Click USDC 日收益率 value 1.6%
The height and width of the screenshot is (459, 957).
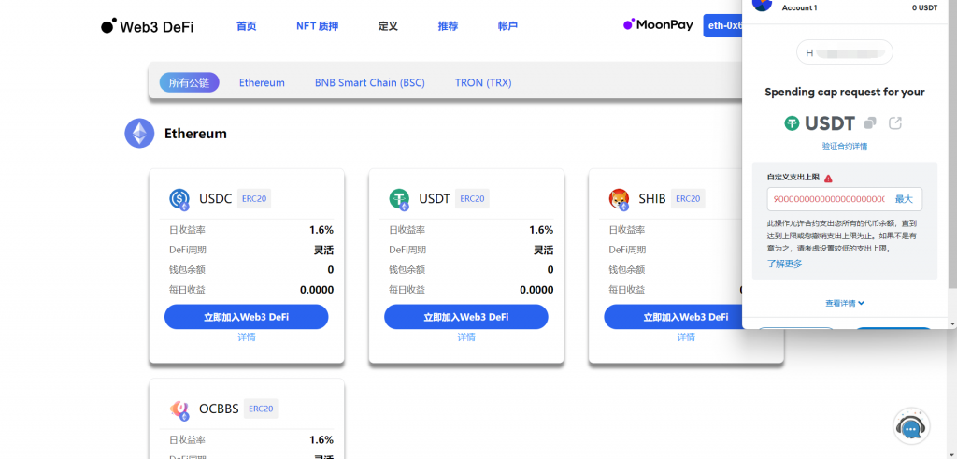click(x=321, y=230)
